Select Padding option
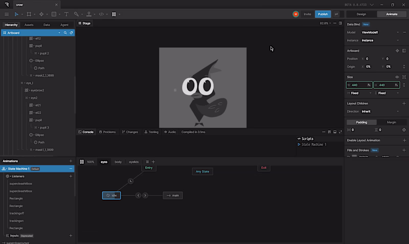 pyautogui.click(x=361, y=122)
